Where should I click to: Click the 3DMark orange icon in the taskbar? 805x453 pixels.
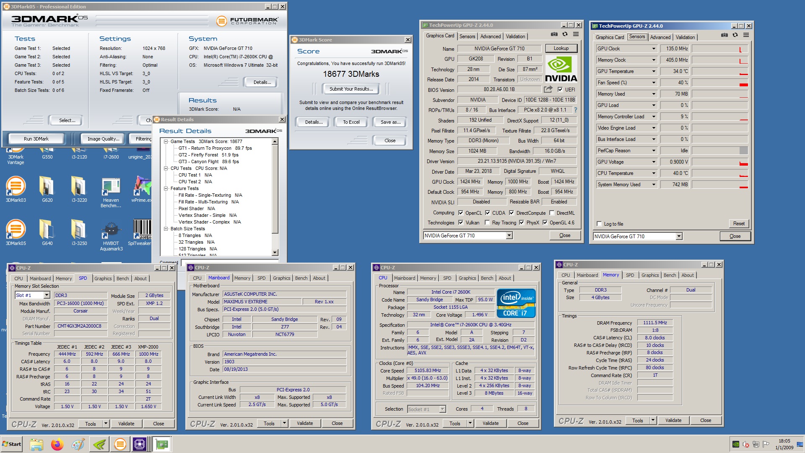[x=120, y=444]
